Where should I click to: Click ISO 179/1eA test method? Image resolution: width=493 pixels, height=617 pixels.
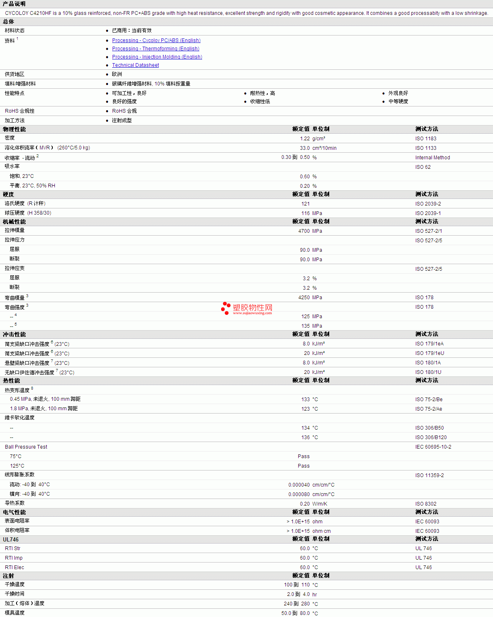429,344
